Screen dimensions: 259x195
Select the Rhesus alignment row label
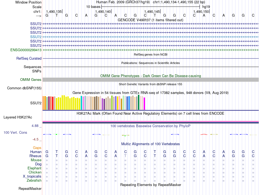[x=35, y=156]
